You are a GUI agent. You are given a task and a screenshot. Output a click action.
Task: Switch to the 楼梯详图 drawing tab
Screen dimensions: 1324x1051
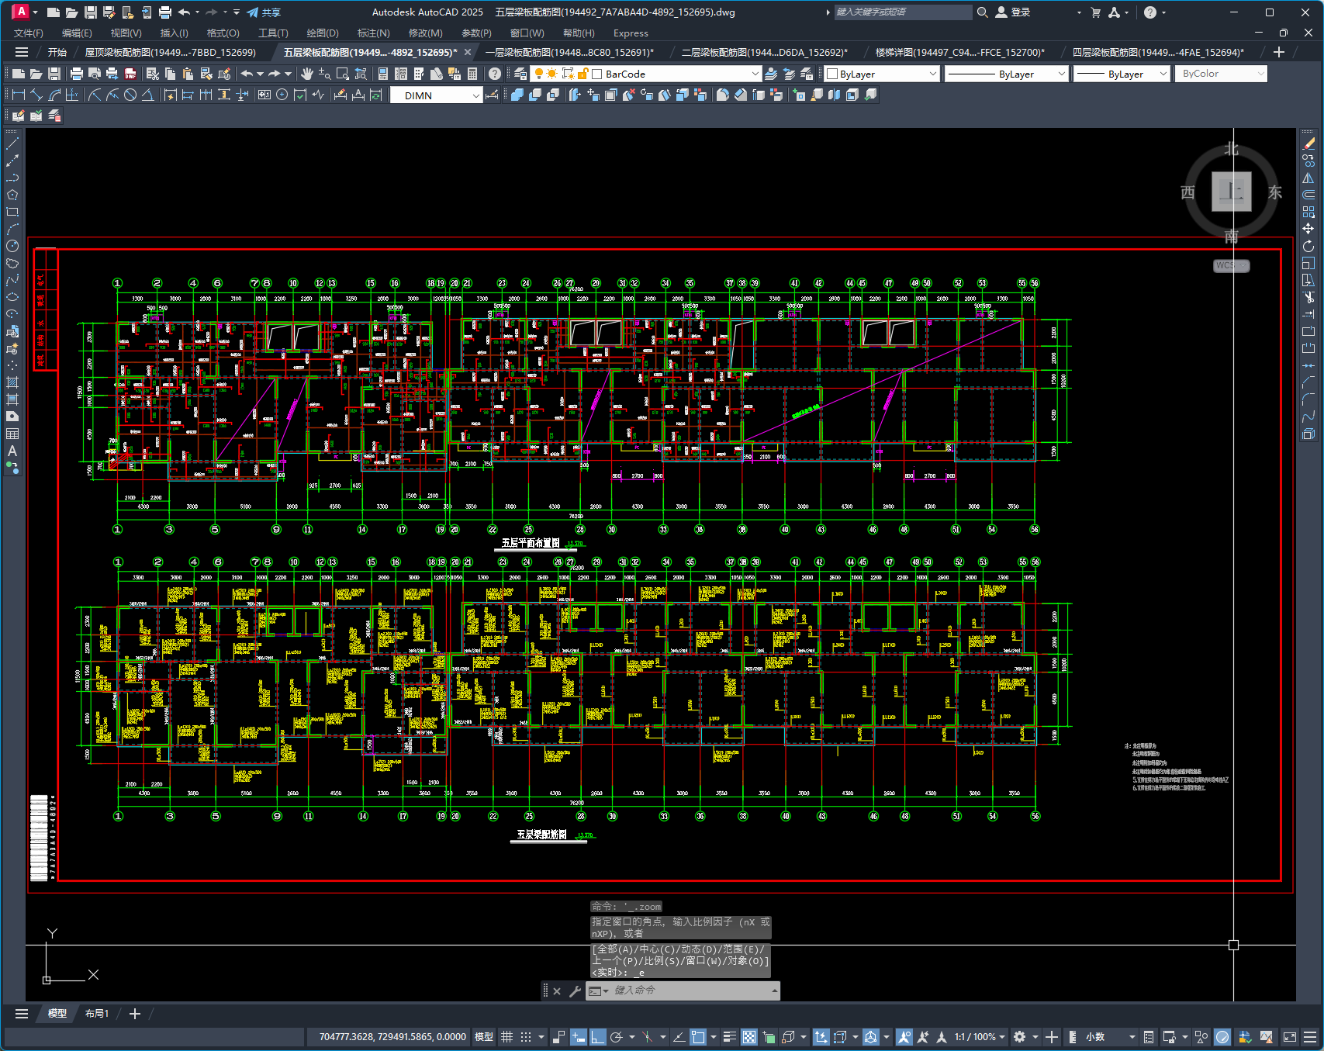959,52
